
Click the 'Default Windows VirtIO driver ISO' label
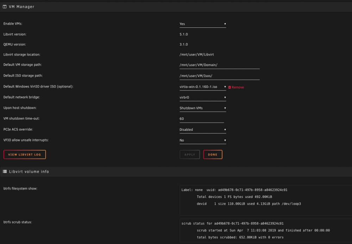click(38, 86)
